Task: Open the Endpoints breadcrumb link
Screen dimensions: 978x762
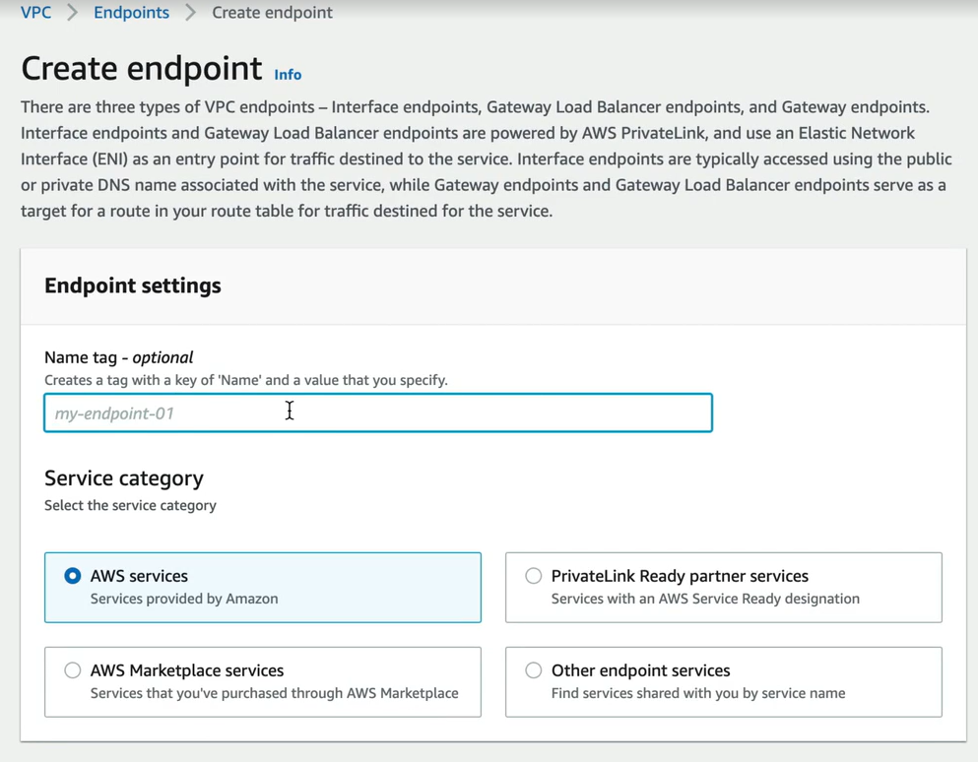Action: (131, 13)
